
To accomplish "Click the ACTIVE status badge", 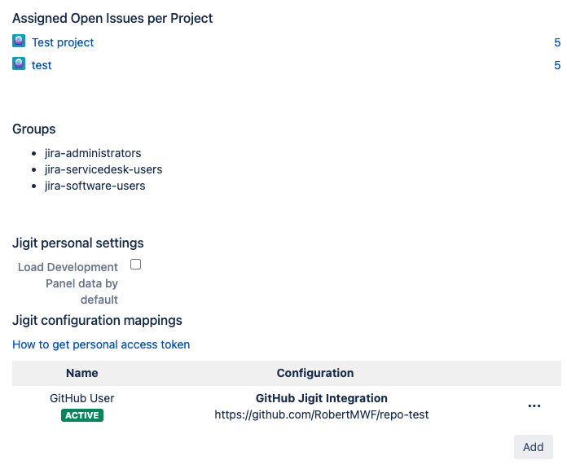I will pyautogui.click(x=82, y=415).
